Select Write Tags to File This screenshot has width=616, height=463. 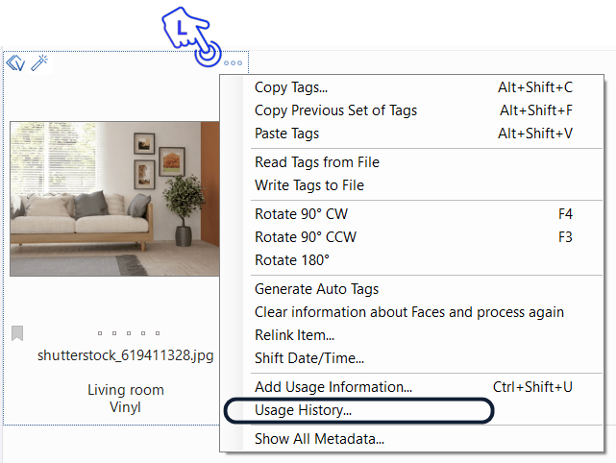point(308,185)
